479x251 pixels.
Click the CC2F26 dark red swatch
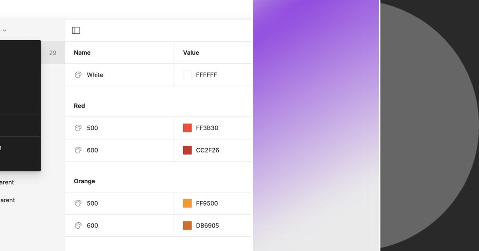coord(187,150)
